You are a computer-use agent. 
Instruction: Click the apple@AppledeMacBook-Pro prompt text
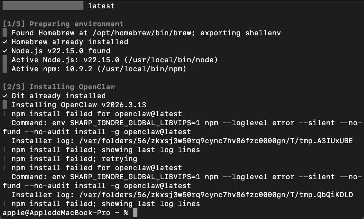(56, 213)
